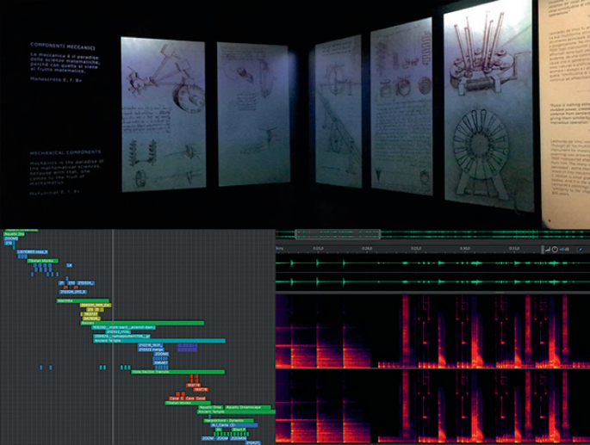Viewport: 590px width, 445px height.
Task: Select the teal Ancient Temple clip
Action: pos(159,341)
